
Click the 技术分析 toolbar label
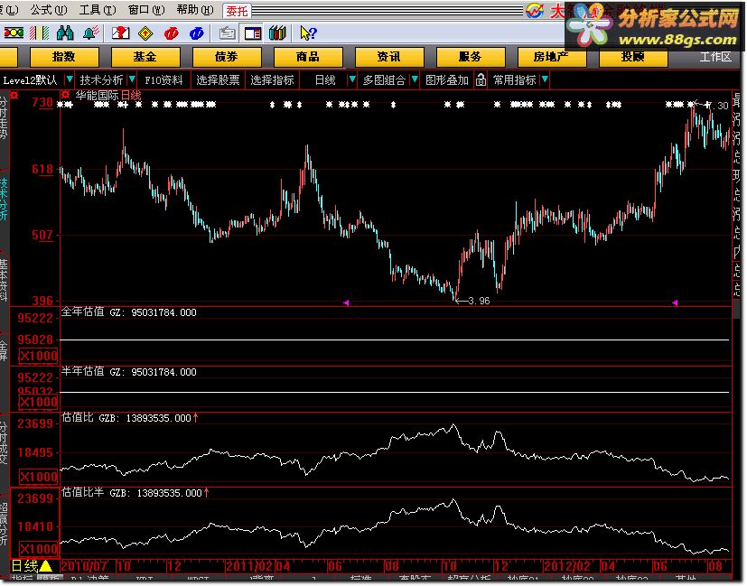click(101, 80)
